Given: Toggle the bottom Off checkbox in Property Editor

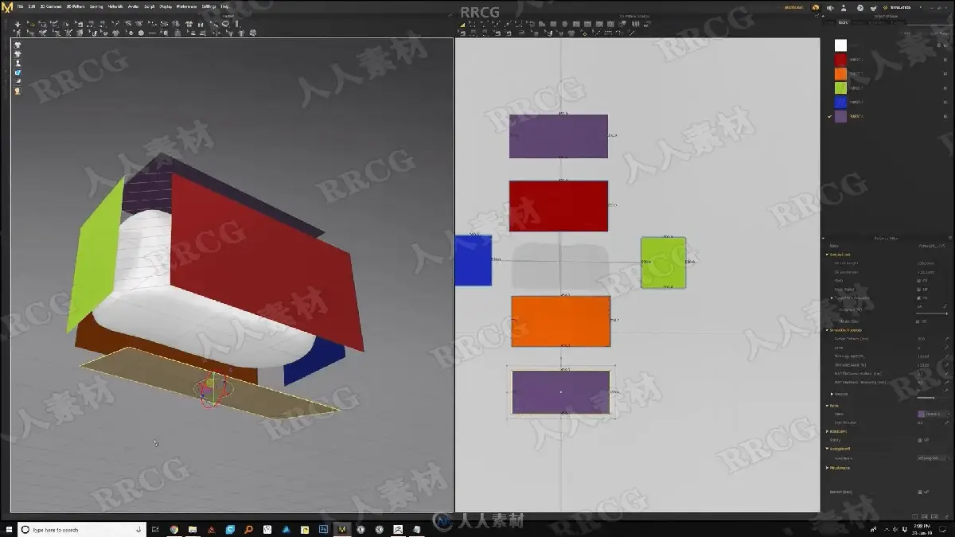Looking at the screenshot, I should pyautogui.click(x=920, y=492).
